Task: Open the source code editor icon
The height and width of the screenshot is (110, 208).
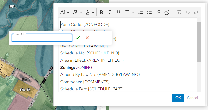Action: [x=167, y=12]
